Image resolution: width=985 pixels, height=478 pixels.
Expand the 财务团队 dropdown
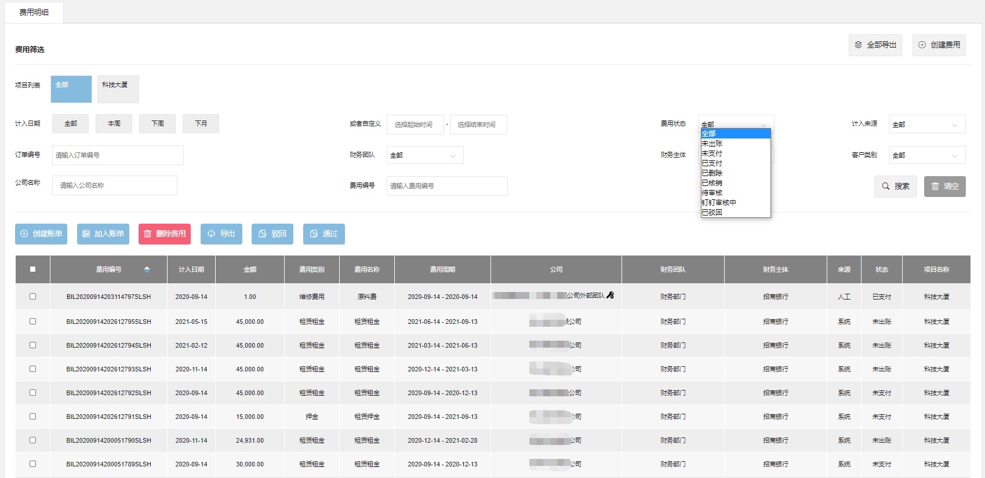tap(424, 155)
